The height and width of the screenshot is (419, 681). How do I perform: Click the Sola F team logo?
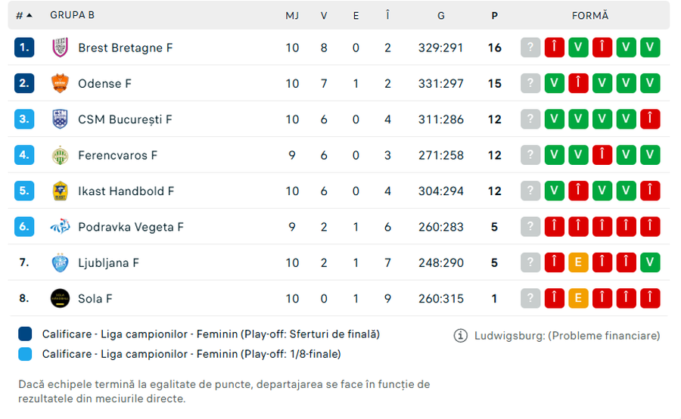coord(60,299)
